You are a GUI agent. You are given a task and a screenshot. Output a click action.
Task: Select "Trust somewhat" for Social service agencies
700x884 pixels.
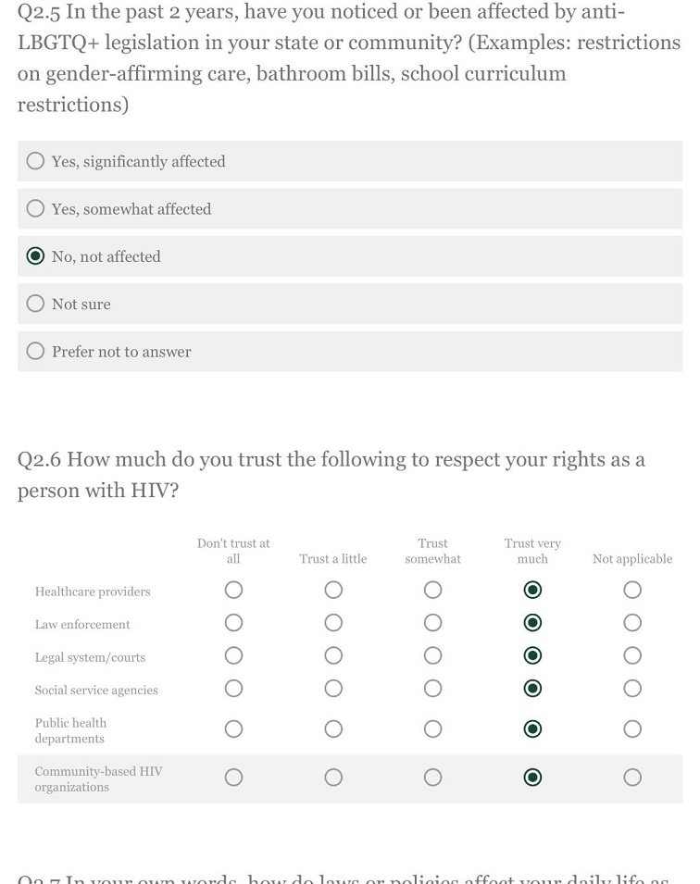tap(432, 688)
